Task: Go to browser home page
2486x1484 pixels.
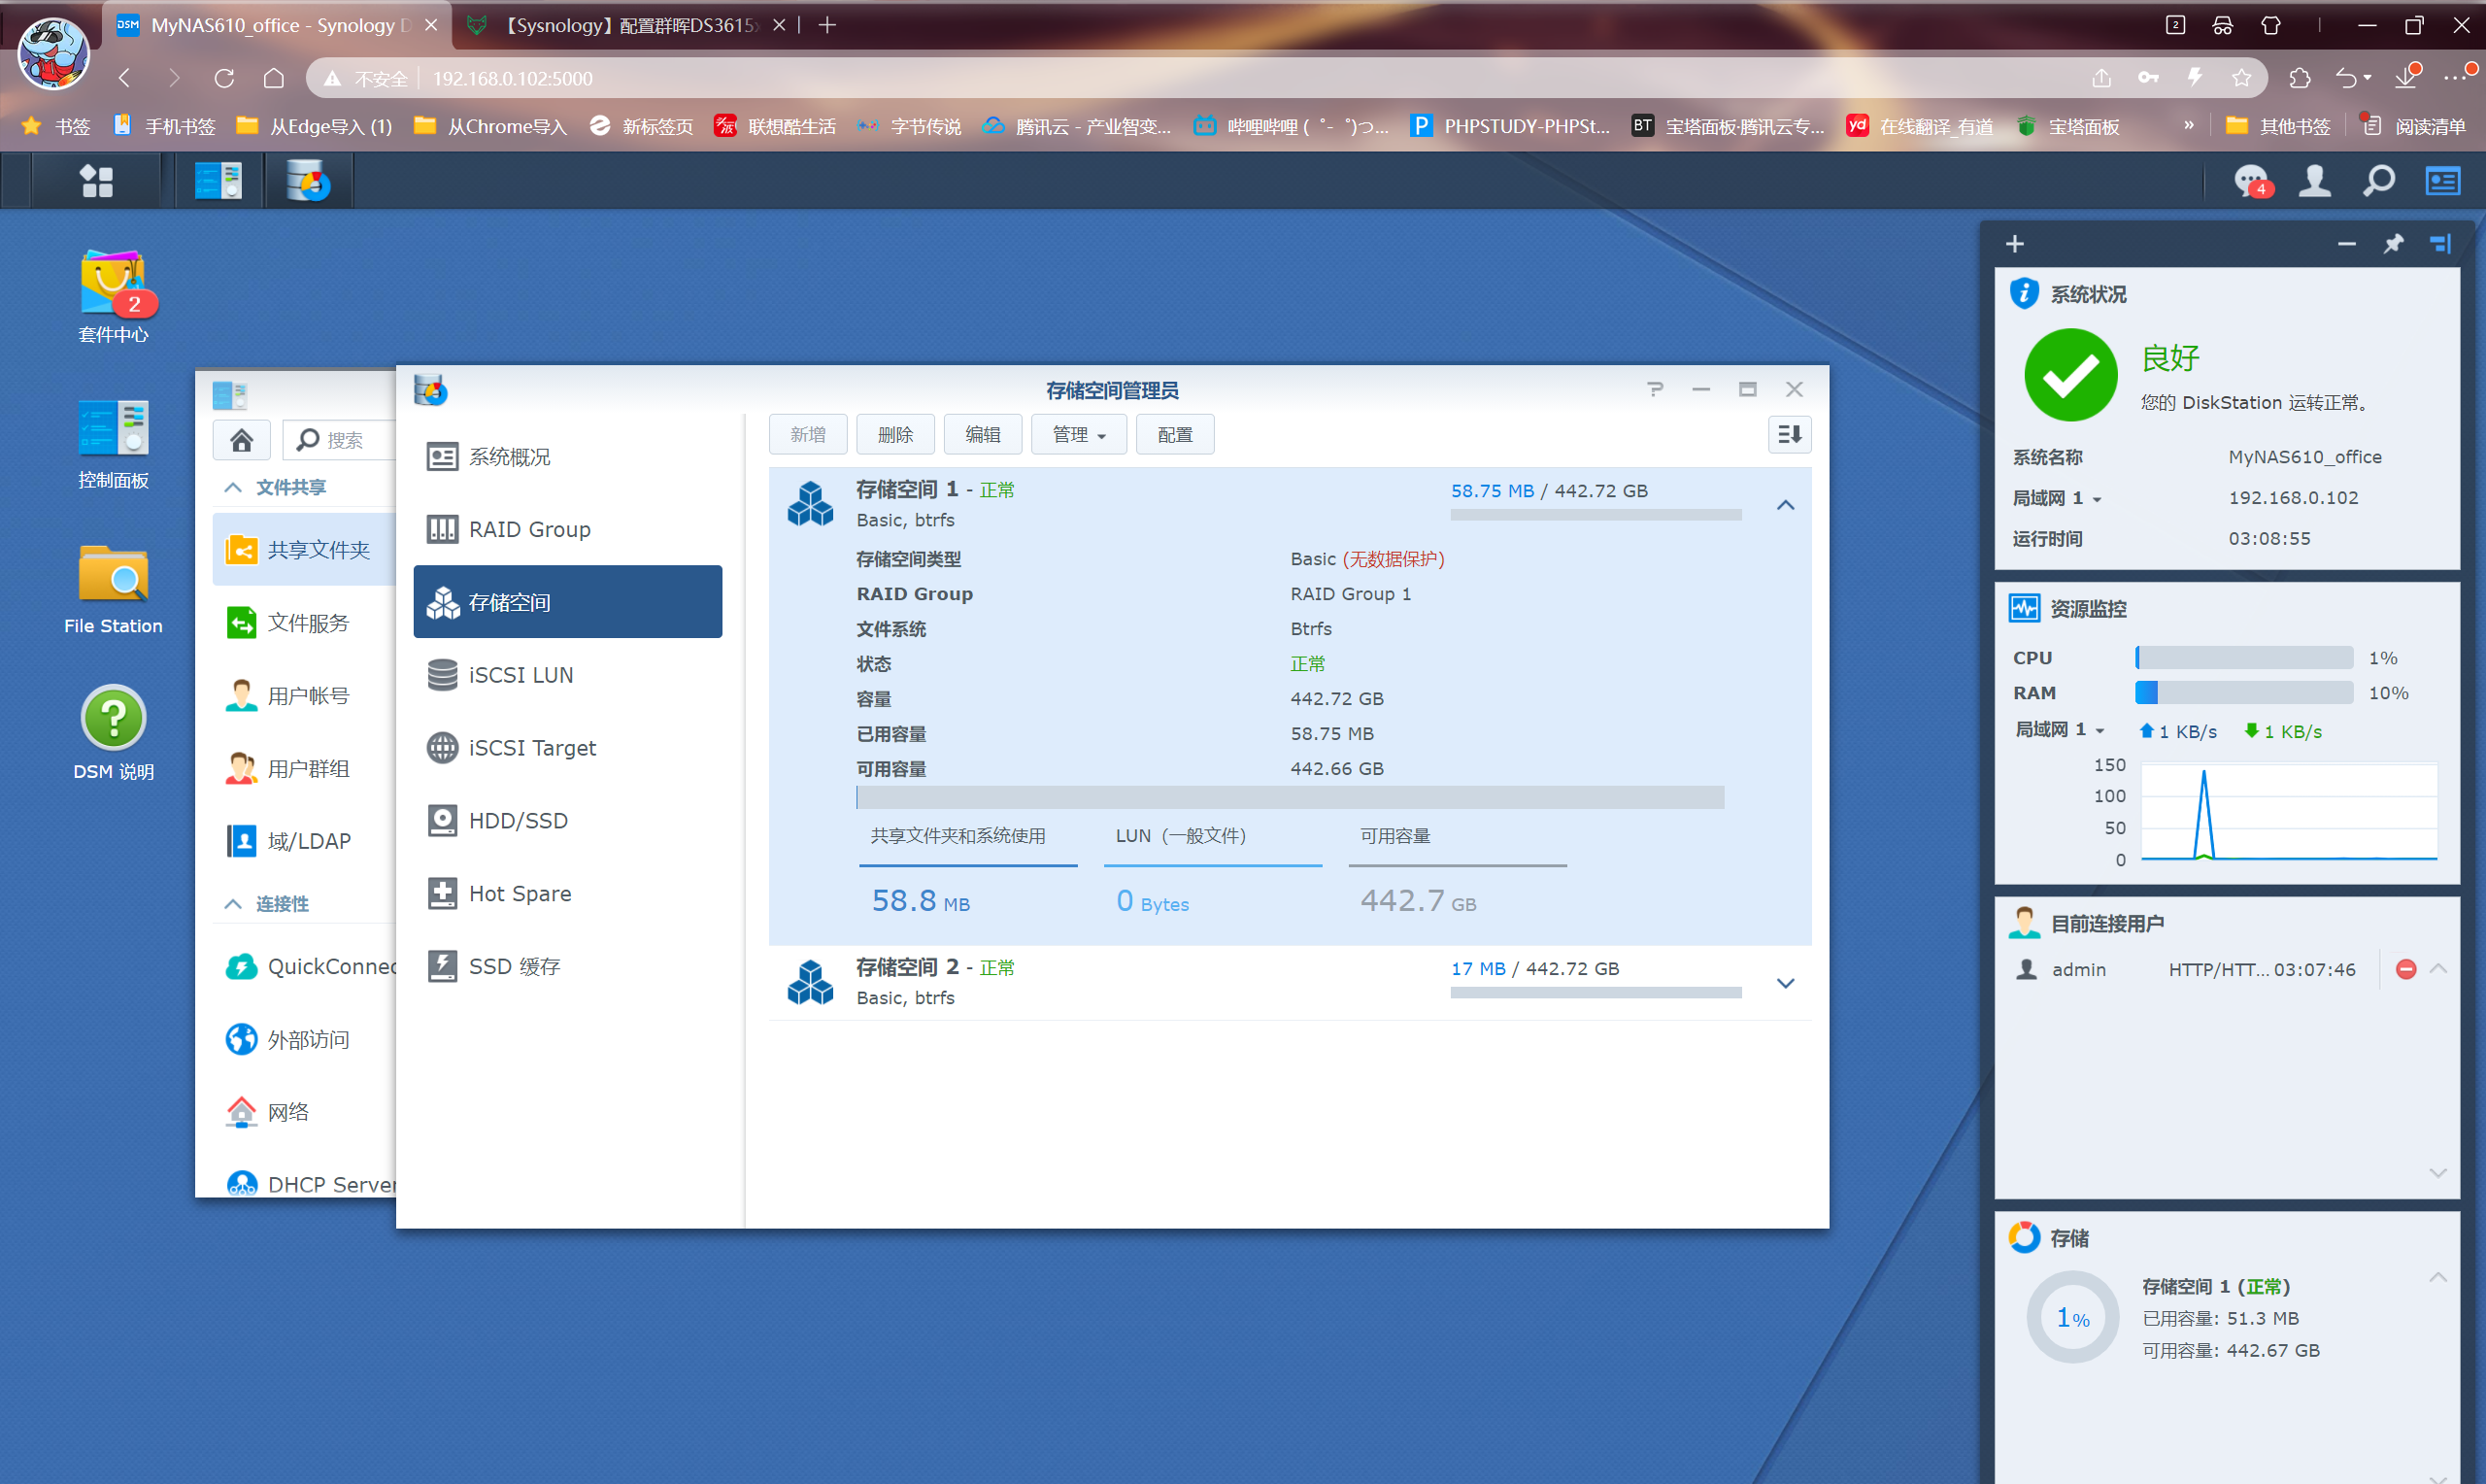Action: (274, 78)
